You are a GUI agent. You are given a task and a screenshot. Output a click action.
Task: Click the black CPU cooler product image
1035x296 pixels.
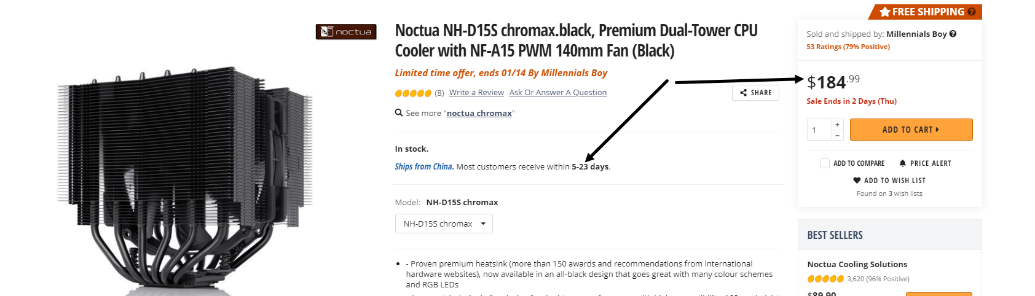pos(184,178)
